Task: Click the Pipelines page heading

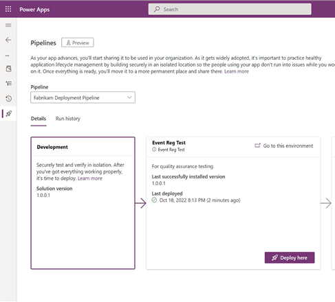Action: (43, 43)
